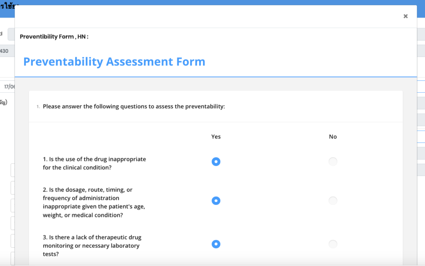Click the 'Please answer the following questions' prompt
Image resolution: width=425 pixels, height=266 pixels.
coord(134,106)
